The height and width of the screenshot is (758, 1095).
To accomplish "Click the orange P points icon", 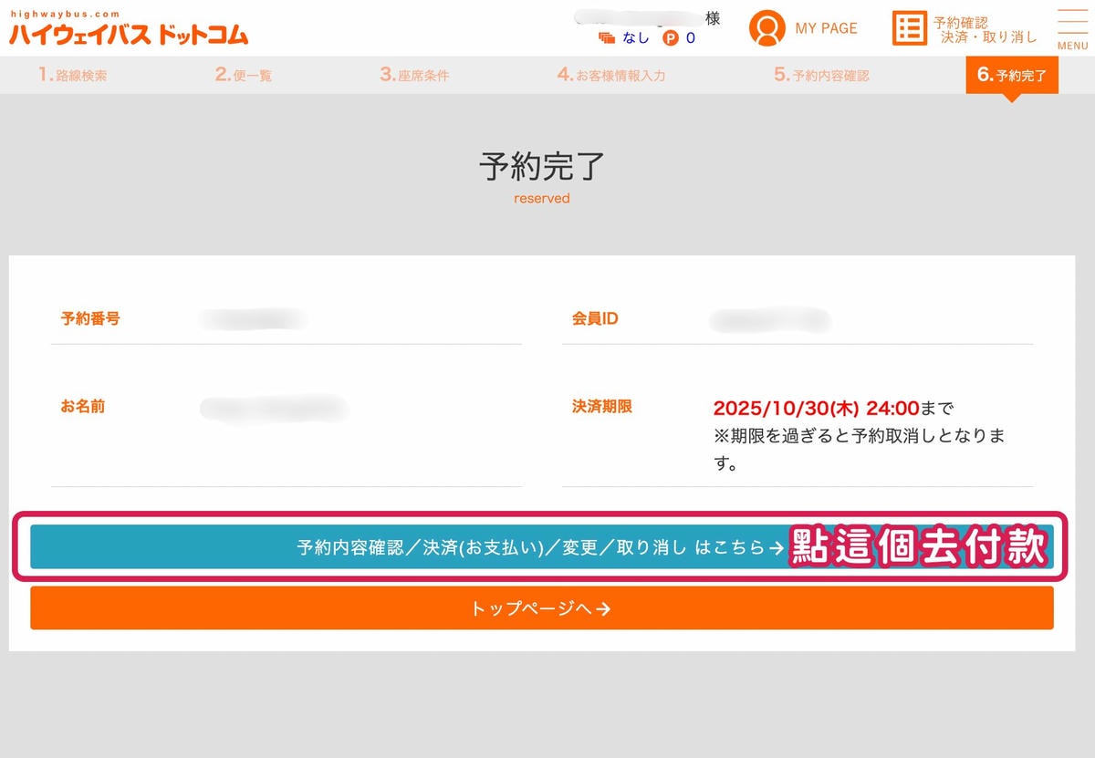I will [671, 38].
